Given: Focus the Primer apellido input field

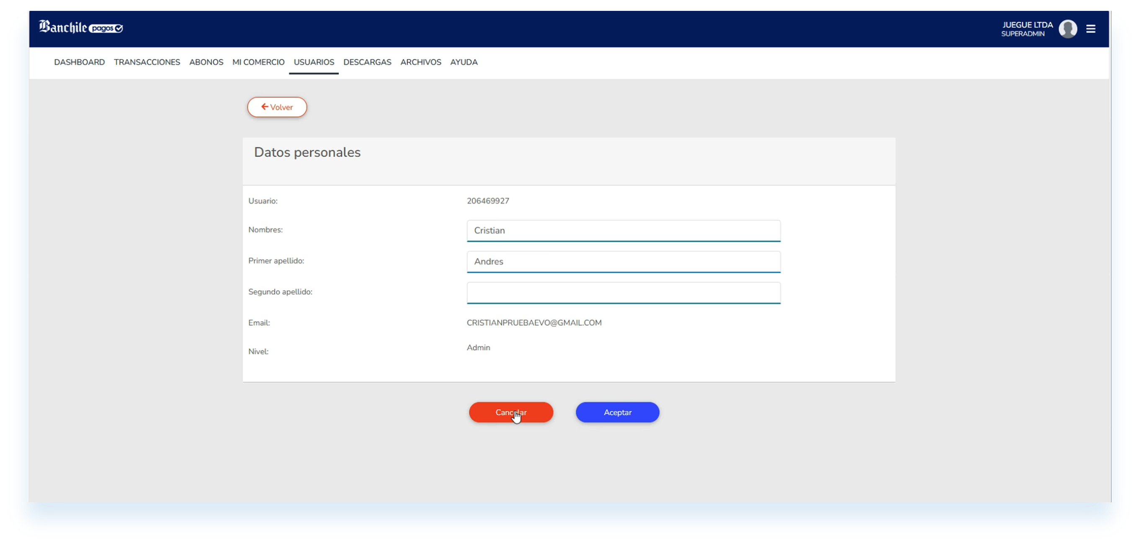Looking at the screenshot, I should click(624, 262).
